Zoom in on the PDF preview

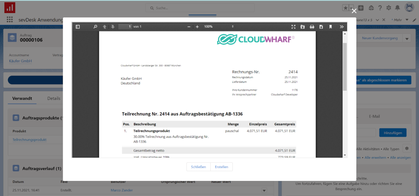tap(197, 27)
